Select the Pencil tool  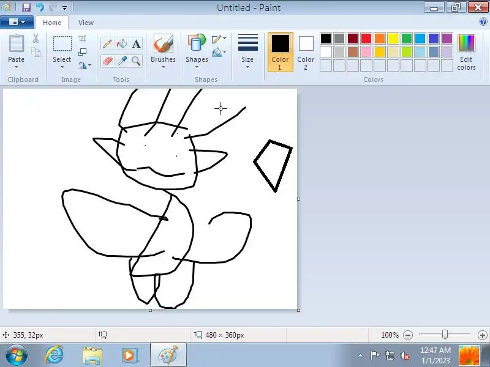107,43
